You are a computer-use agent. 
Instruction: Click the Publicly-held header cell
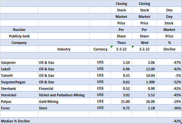coord(19,36)
